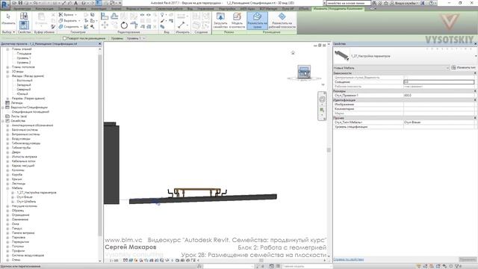Viewport: 478px width, 269px height.
Task: Click the Join (Соединить) geometry tool
Action: point(69,27)
